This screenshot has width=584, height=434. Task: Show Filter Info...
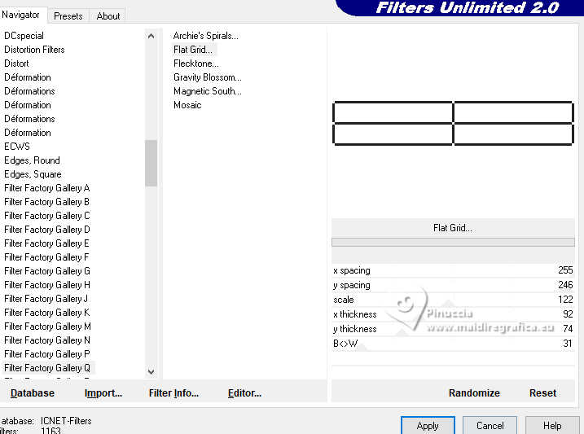(173, 392)
